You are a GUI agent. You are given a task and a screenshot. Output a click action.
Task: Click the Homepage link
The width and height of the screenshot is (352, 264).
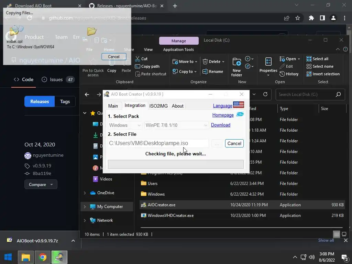point(223,115)
